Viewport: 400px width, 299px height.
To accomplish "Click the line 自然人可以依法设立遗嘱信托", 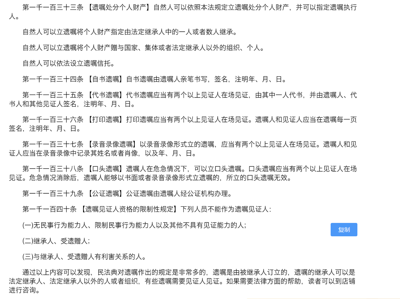I will tap(69, 64).
